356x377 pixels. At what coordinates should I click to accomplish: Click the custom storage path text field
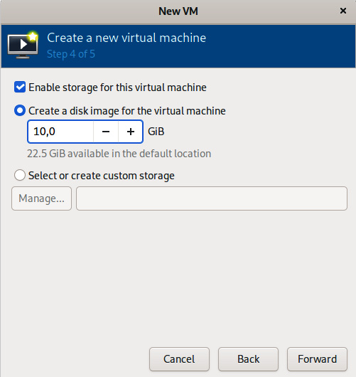coord(212,198)
